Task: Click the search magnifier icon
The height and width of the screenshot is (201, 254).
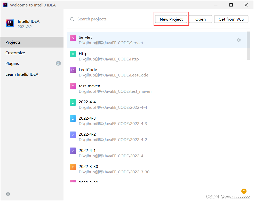Action: click(x=72, y=19)
